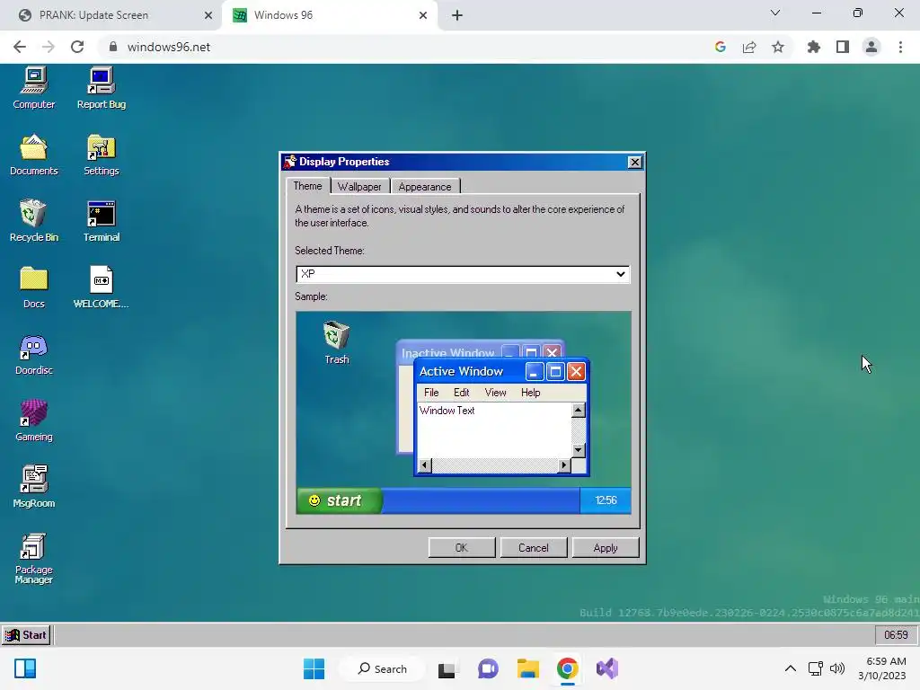Switch to the Theme tab
This screenshot has height=690, width=920.
point(307,186)
